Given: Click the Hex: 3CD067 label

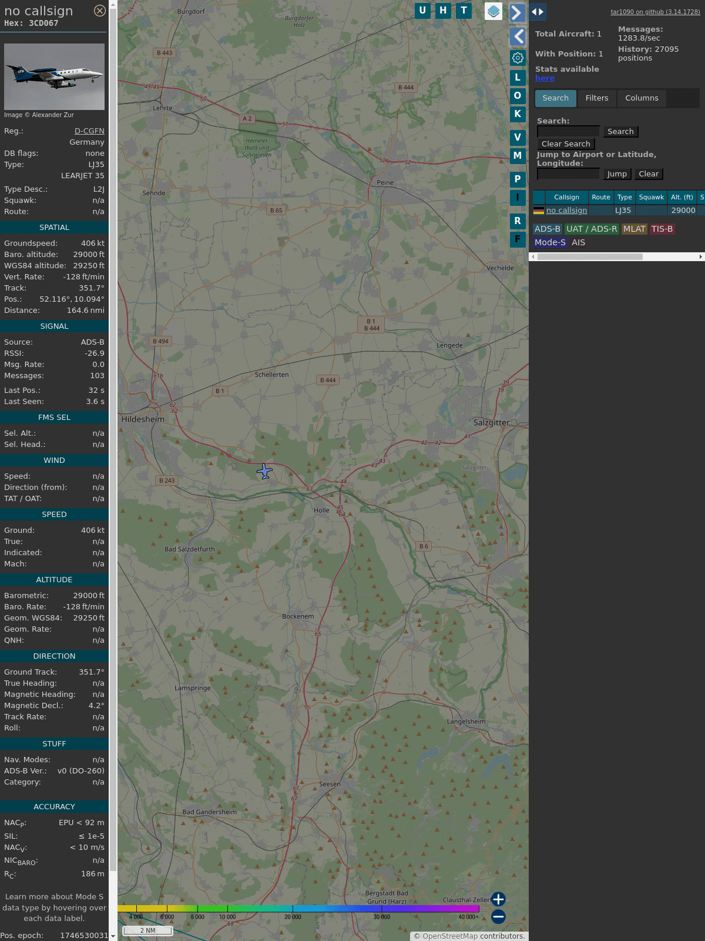Looking at the screenshot, I should (31, 24).
